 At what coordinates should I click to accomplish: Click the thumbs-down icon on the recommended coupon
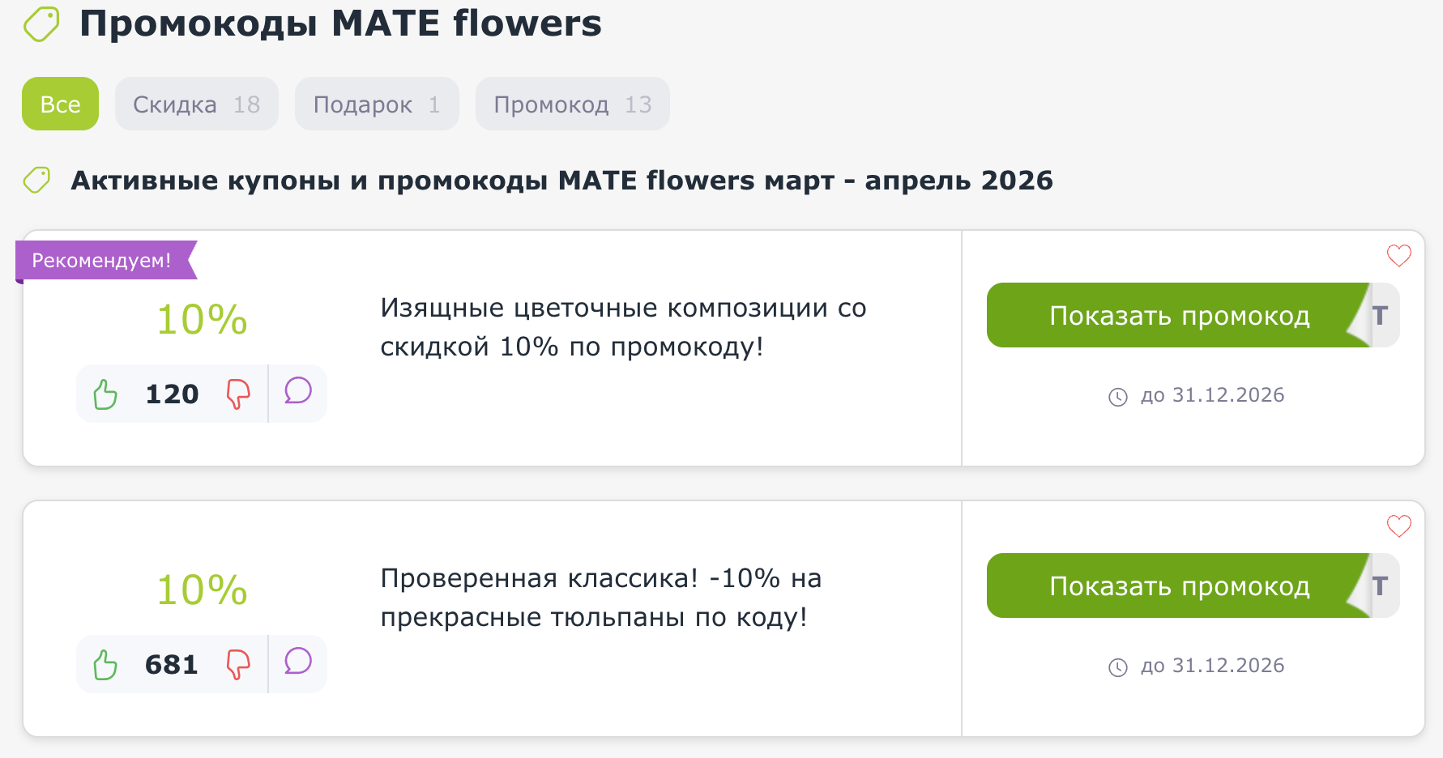[x=237, y=394]
